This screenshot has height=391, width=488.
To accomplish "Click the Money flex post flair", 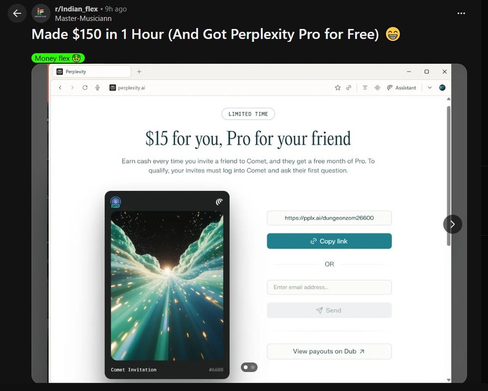I will tap(58, 58).
